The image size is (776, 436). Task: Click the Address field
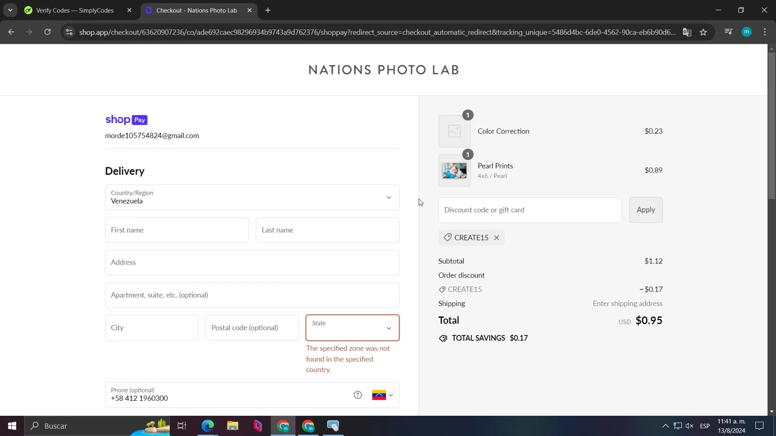252,262
